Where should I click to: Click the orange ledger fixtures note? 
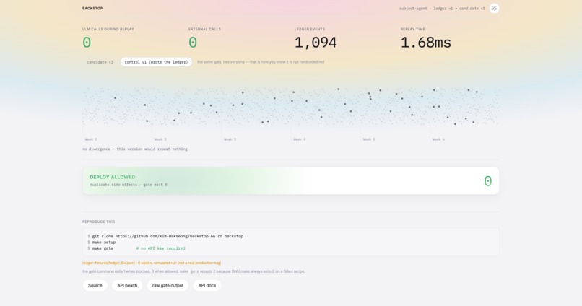point(152,263)
